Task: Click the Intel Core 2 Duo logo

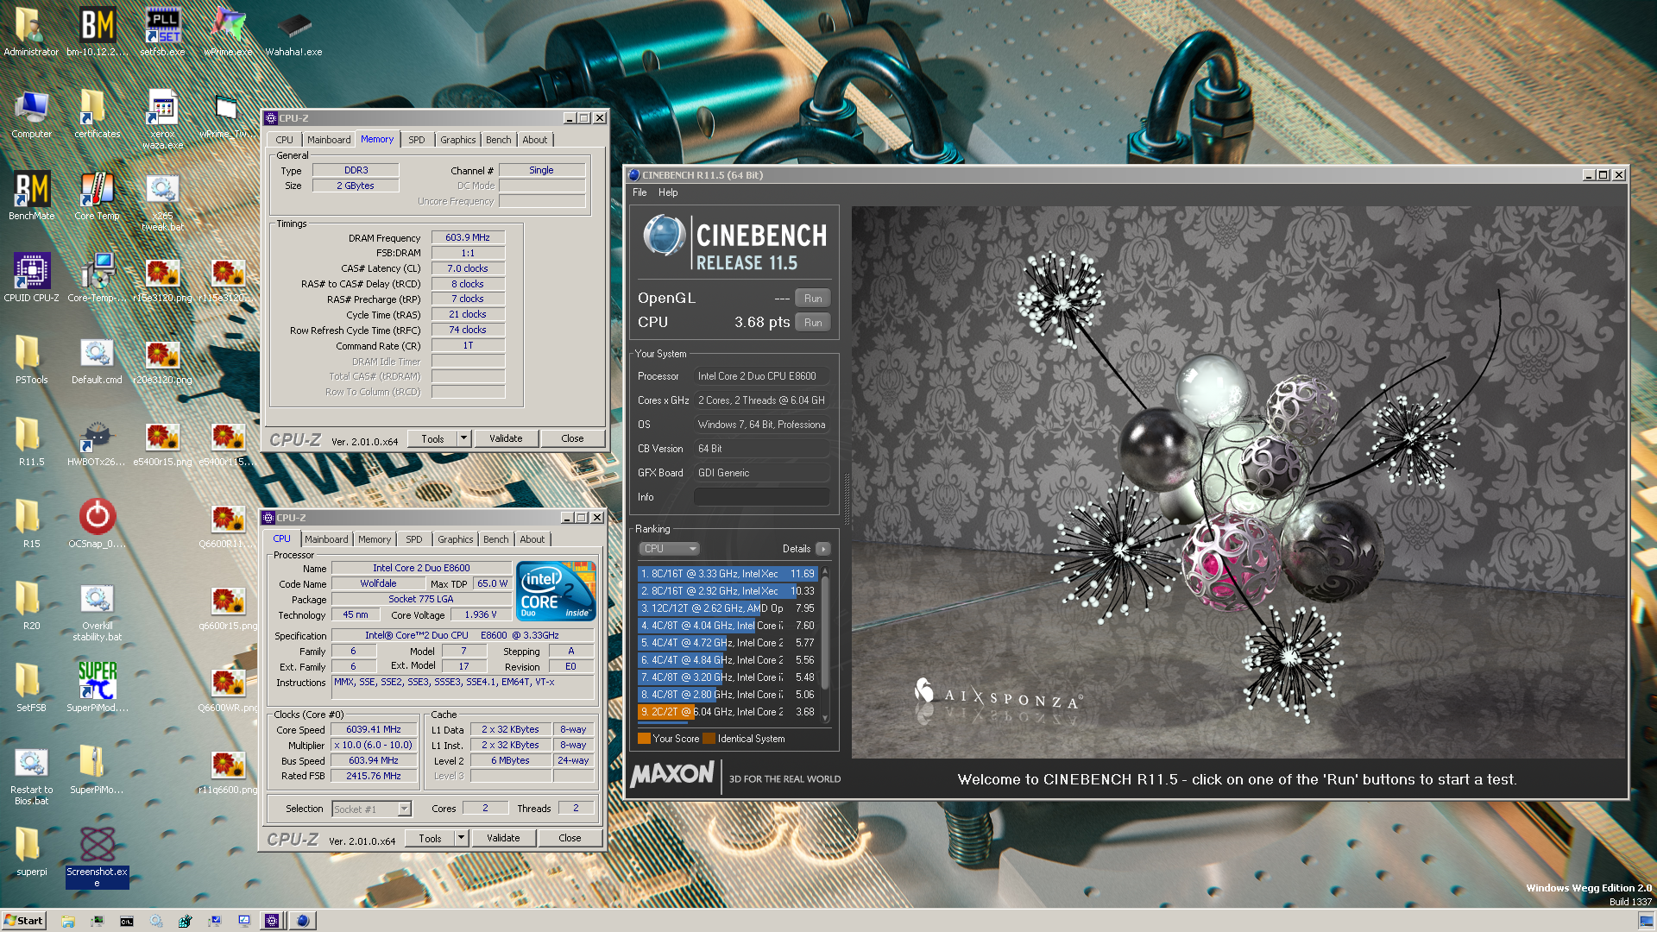Action: 556,591
